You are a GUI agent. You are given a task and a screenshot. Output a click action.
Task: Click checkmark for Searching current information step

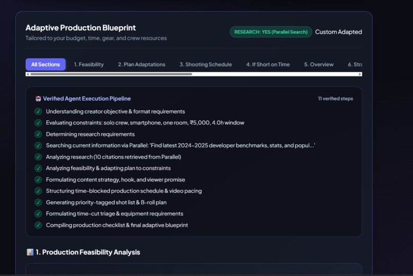tap(38, 145)
